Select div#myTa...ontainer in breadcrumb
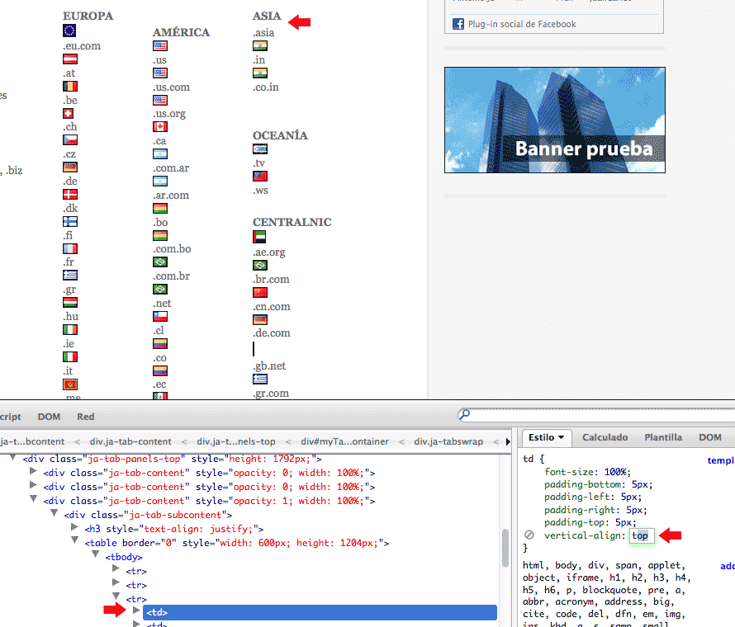 [344, 441]
